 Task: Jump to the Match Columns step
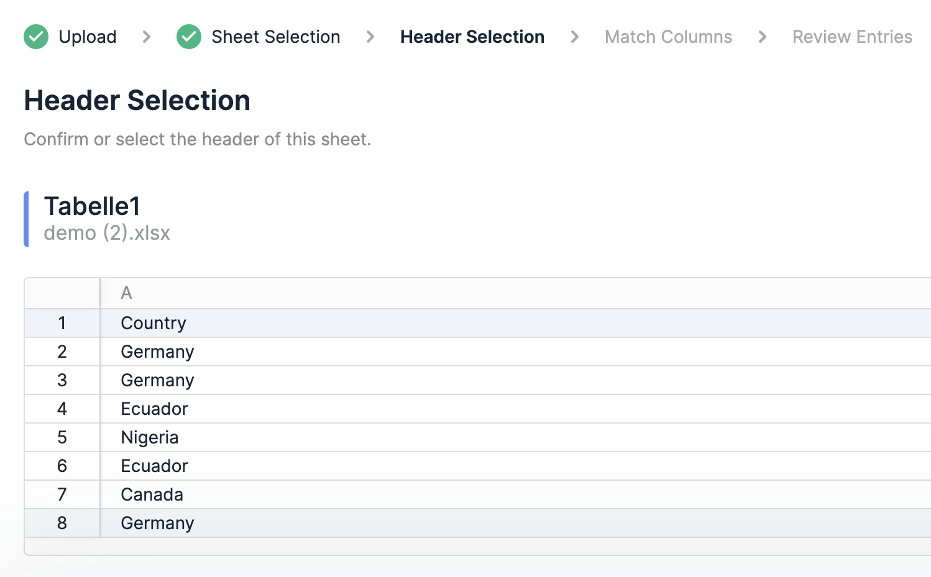669,37
